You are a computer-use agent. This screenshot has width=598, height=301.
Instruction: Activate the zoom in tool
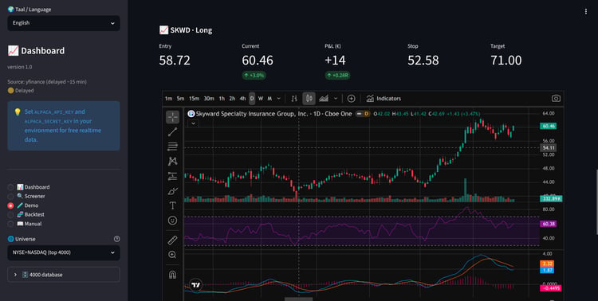172,255
